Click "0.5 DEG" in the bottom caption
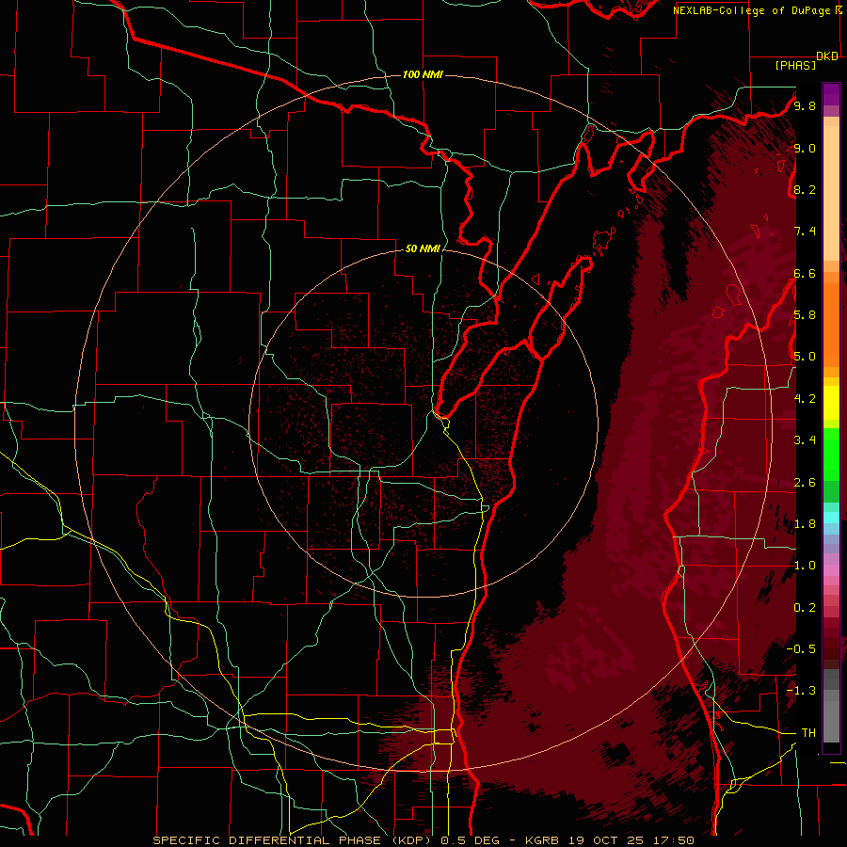This screenshot has width=847, height=847. 470,840
